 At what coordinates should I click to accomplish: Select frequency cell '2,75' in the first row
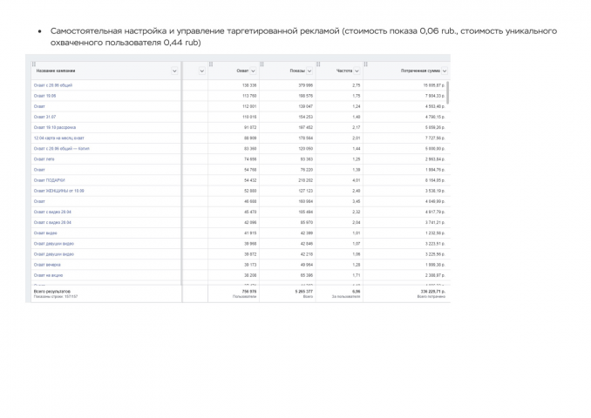tap(357, 85)
